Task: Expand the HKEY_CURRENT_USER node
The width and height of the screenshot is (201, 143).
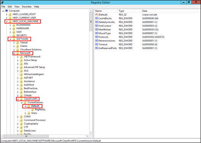Action: 6,18
